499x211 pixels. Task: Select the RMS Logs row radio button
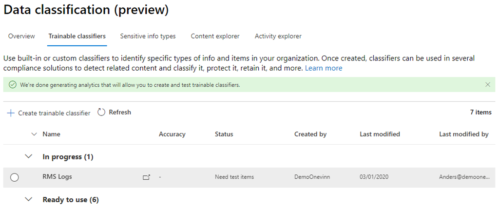coord(15,177)
